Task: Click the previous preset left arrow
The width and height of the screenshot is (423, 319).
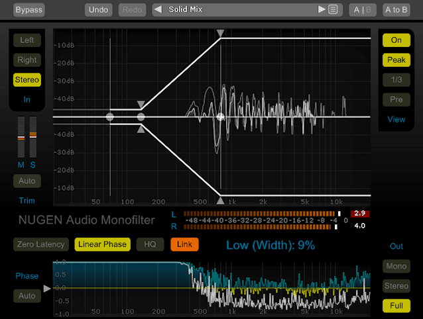Action: [x=158, y=10]
